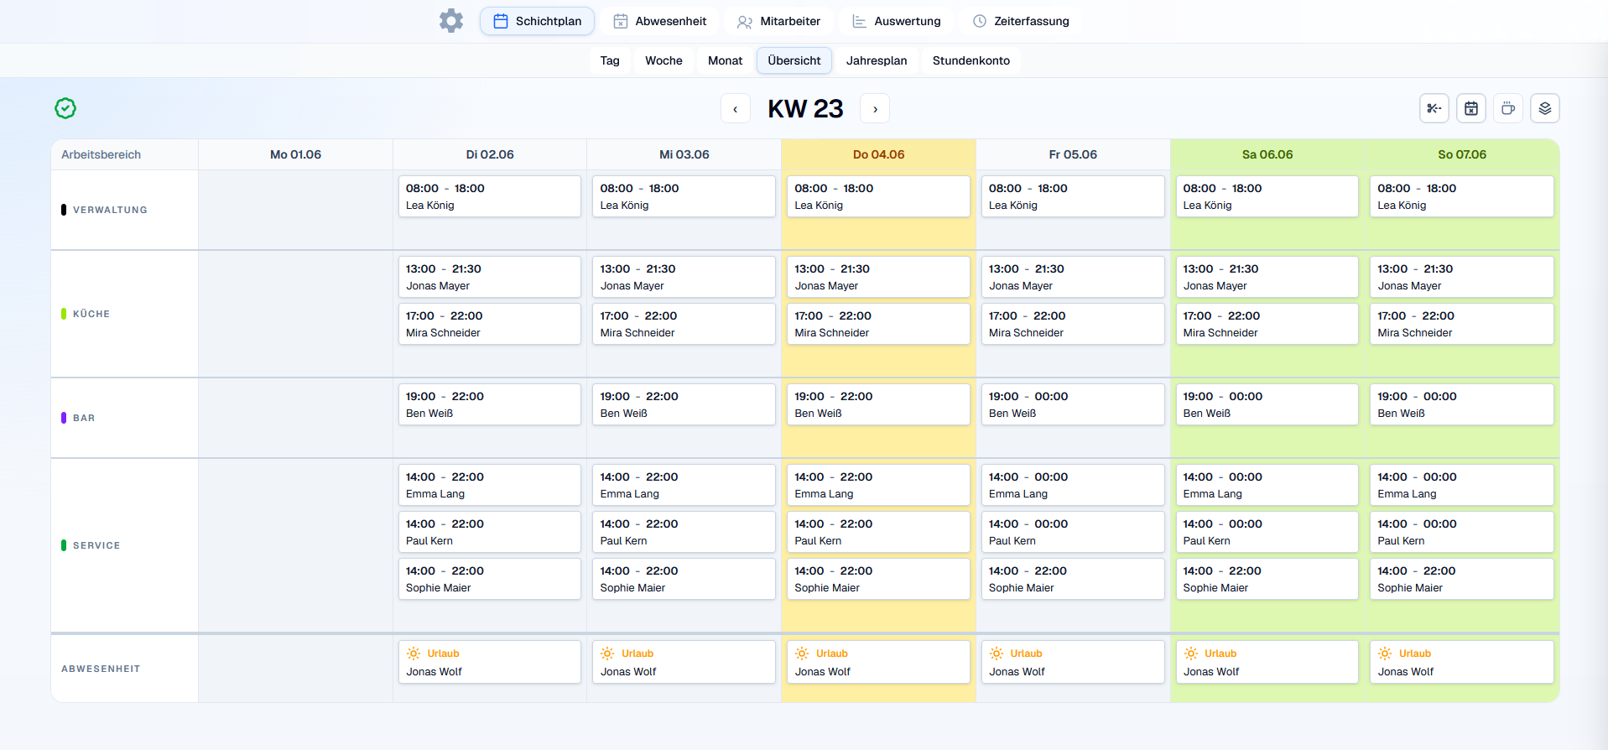Open Mira Schneider shift on So 07.06
The height and width of the screenshot is (750, 1608).
pyautogui.click(x=1461, y=324)
